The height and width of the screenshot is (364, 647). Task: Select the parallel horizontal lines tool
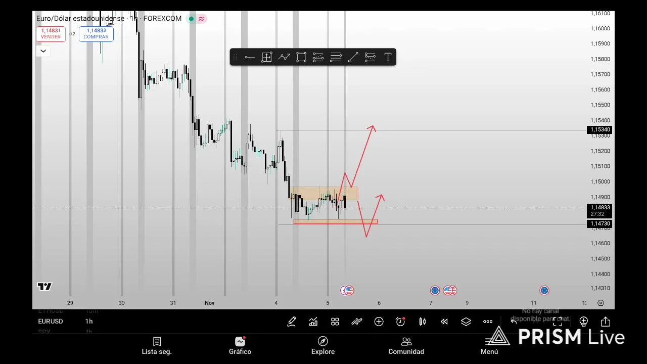coord(336,57)
